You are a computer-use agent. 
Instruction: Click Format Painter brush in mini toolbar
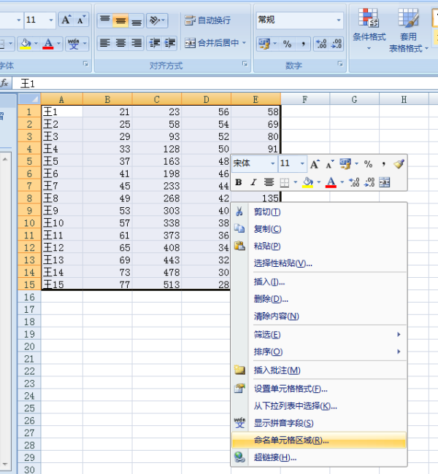coord(399,164)
